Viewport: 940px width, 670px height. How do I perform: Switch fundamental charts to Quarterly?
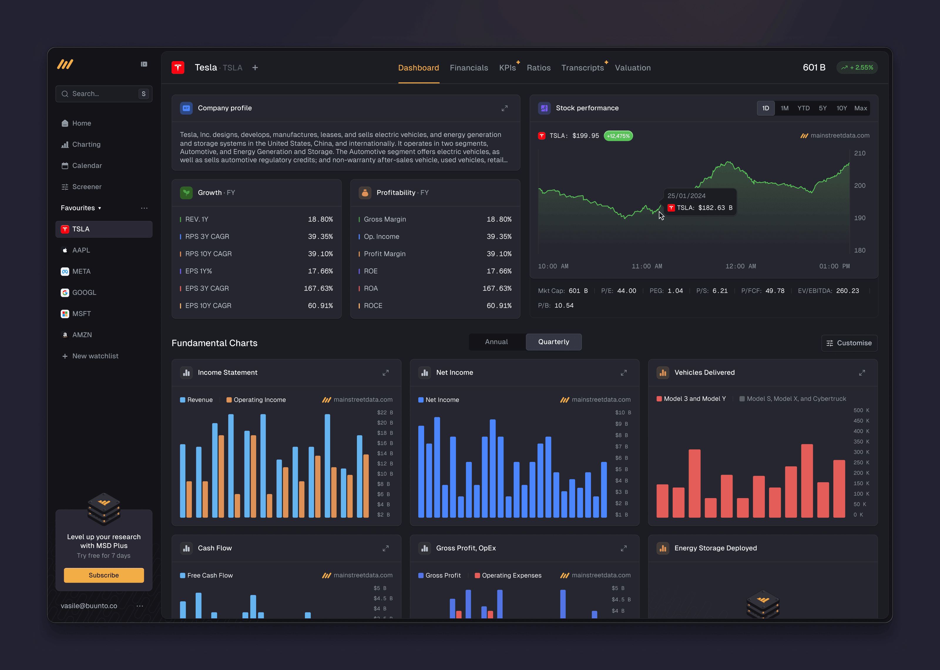click(x=554, y=341)
